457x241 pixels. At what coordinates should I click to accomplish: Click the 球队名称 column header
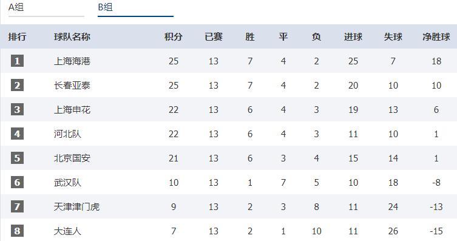(72, 36)
